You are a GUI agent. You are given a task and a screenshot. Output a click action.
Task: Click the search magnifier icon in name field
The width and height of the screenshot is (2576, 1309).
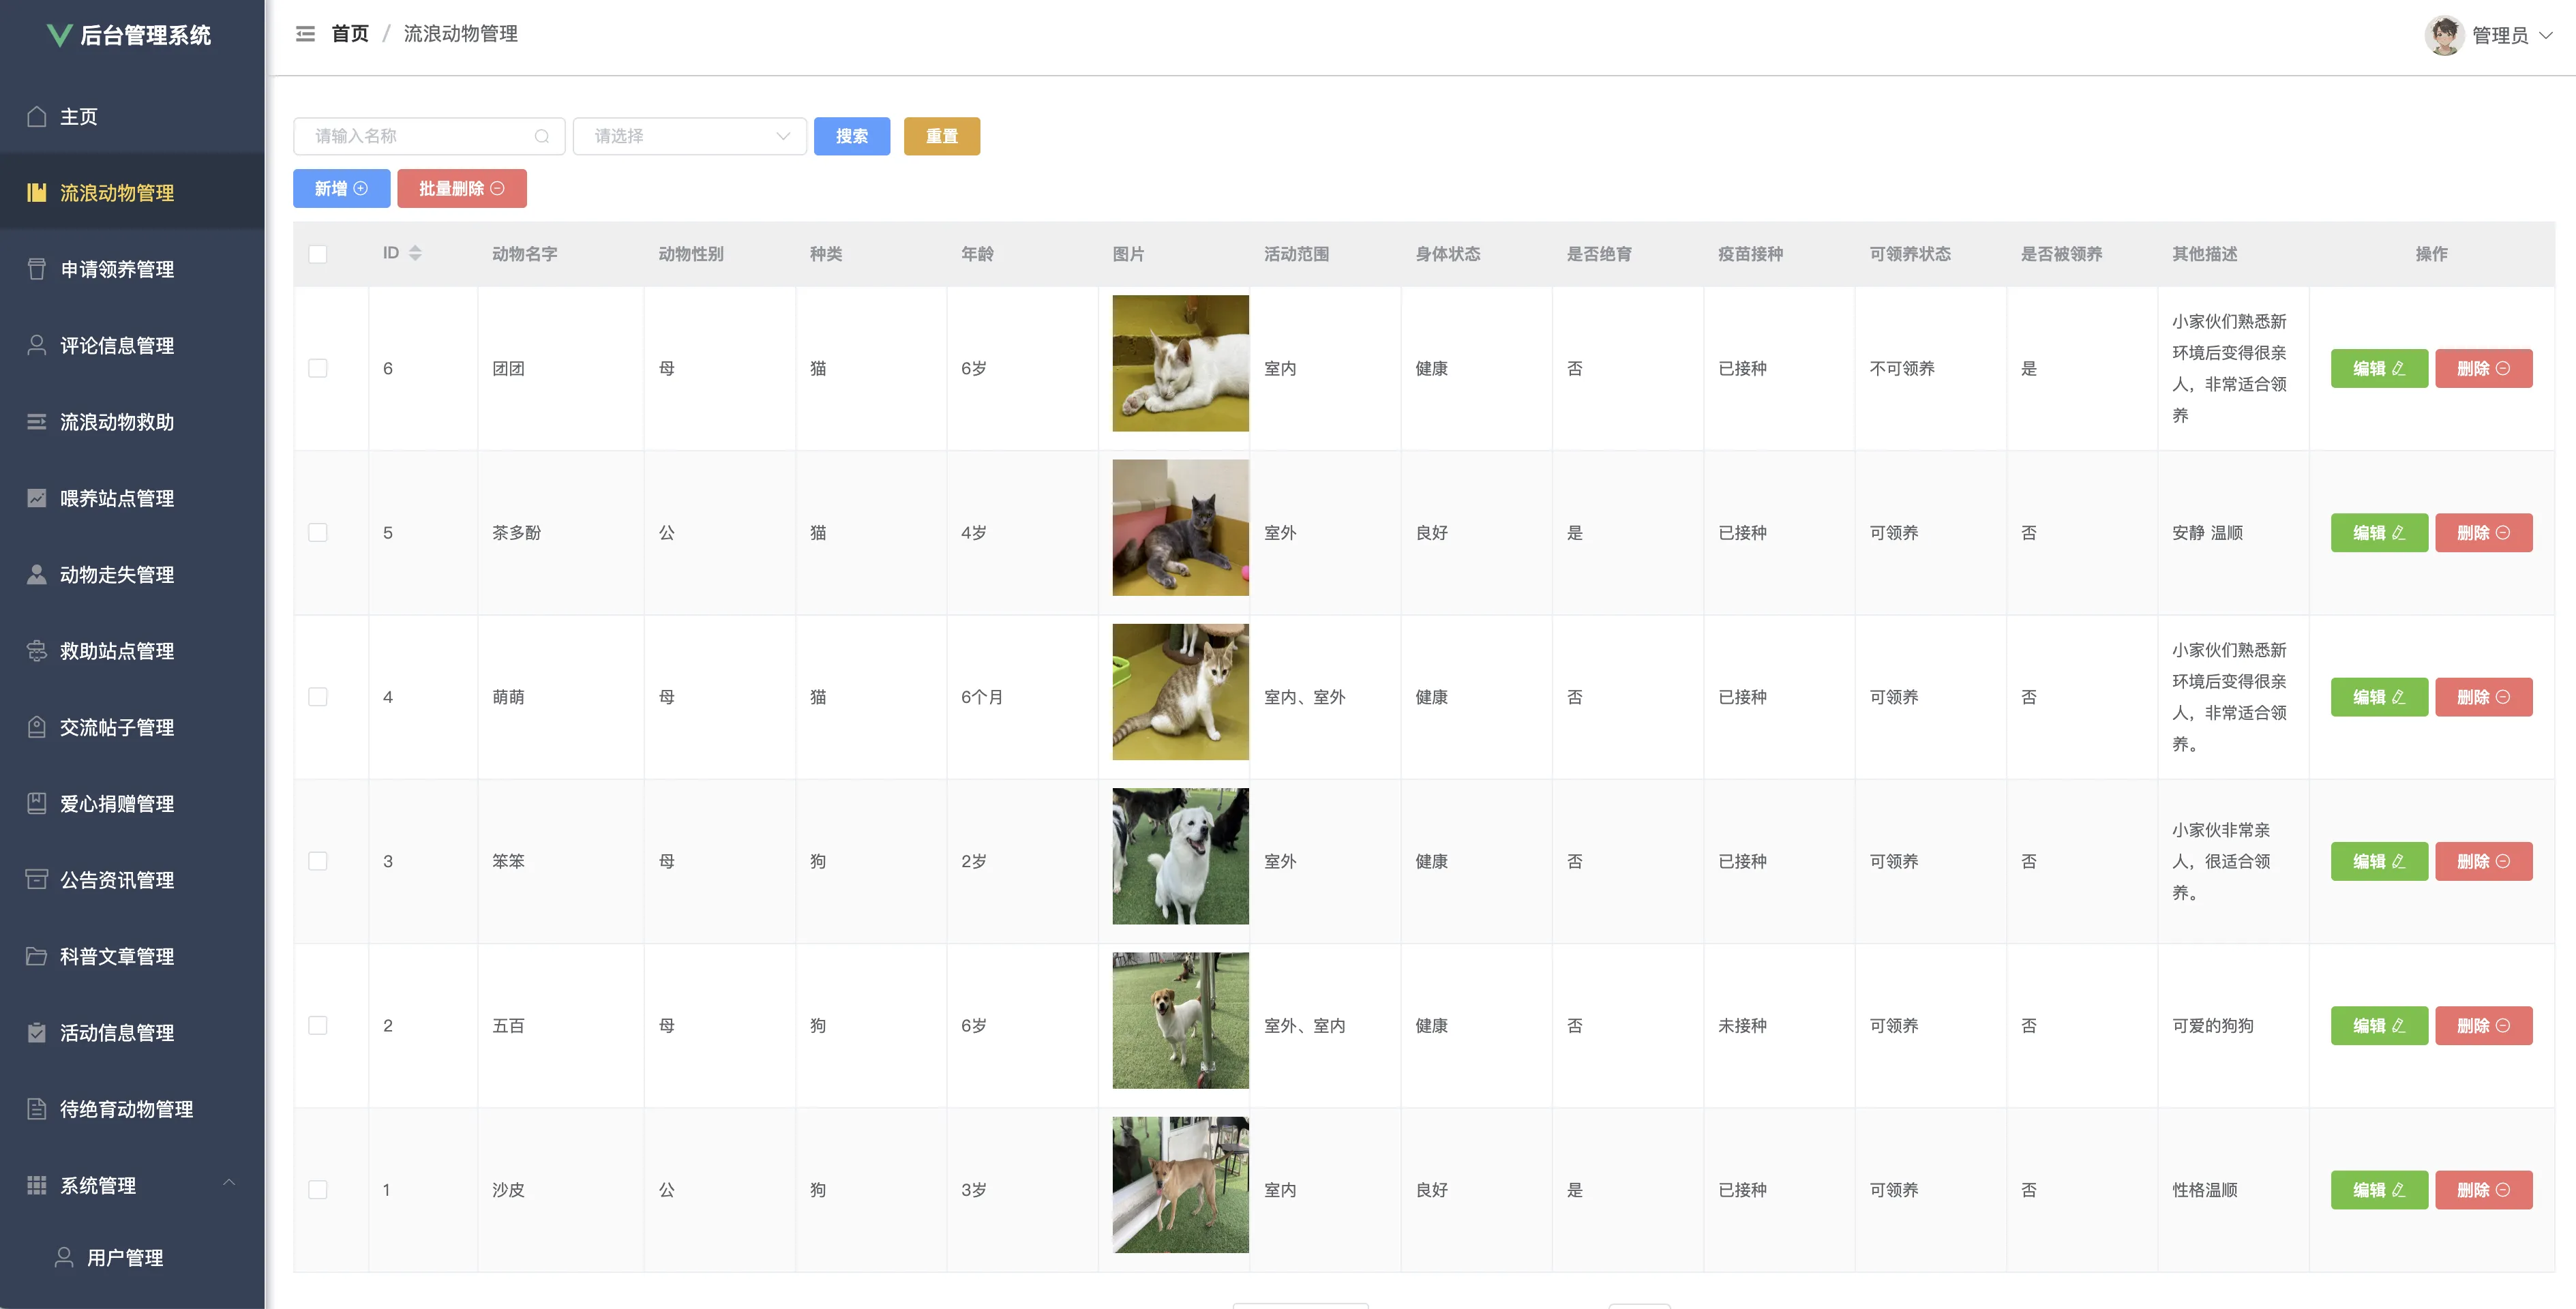click(x=542, y=136)
